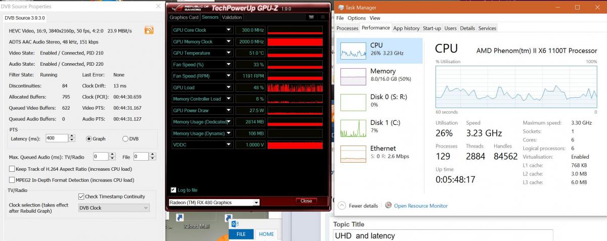
Task: Open the View menu in Task Manager
Action: tap(375, 18)
